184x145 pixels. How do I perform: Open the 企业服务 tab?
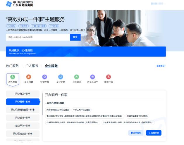click(51, 66)
